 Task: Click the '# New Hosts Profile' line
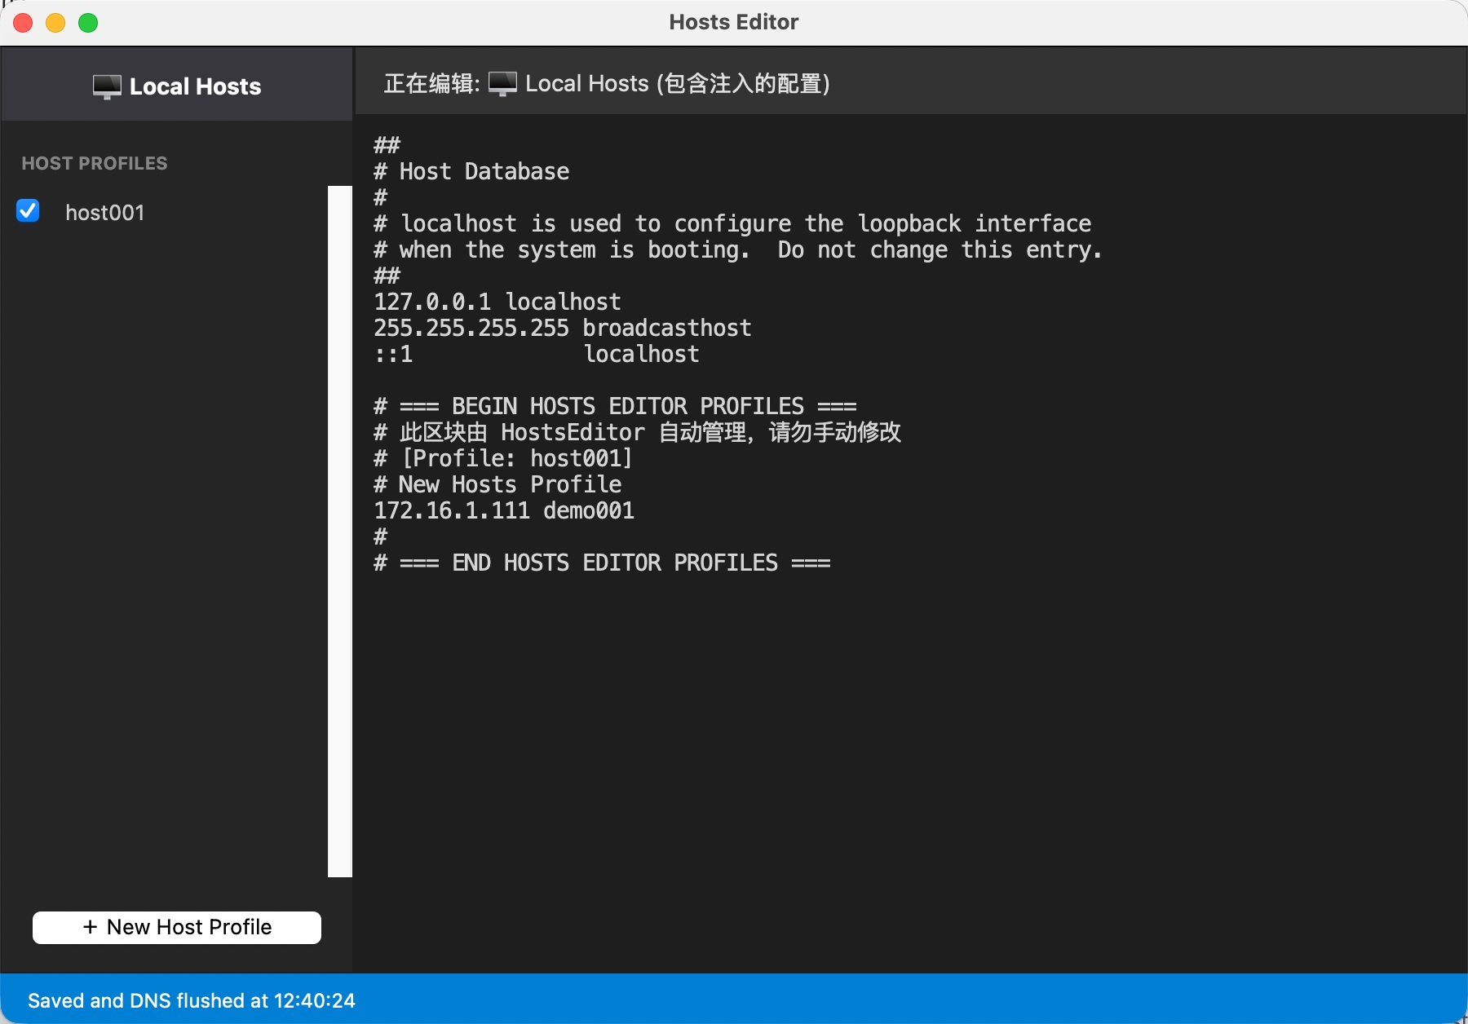[497, 484]
